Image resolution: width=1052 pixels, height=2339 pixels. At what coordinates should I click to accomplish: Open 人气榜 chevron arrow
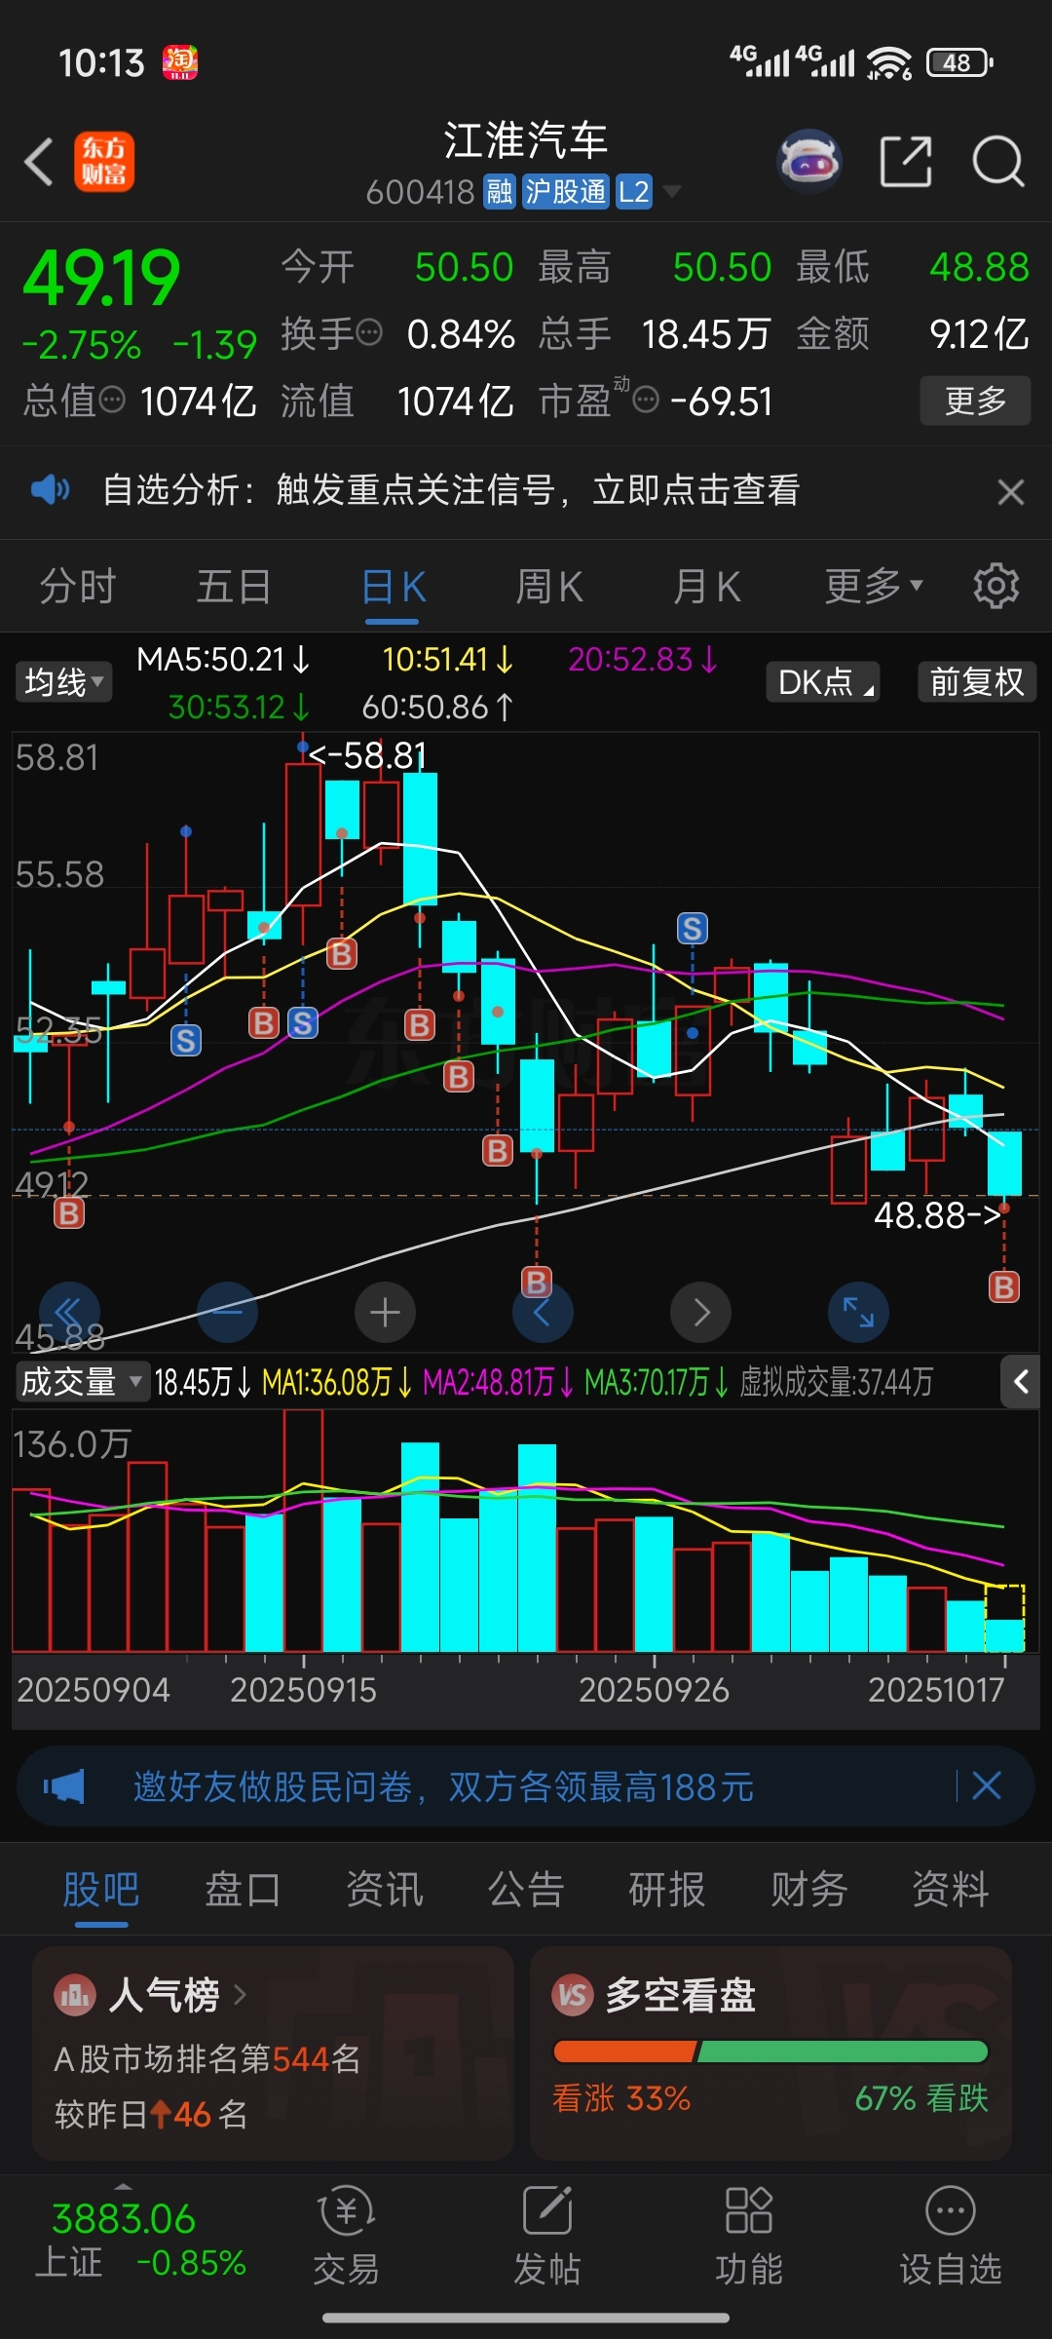coord(240,1995)
